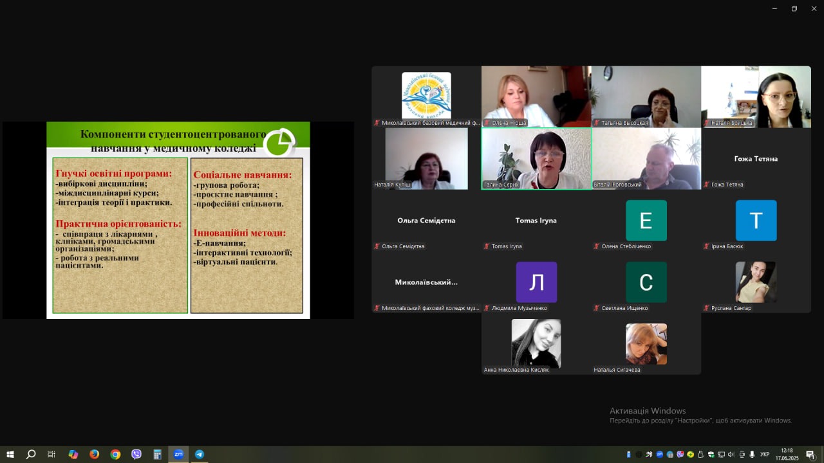Select Tomas Iryna participant tile

point(536,220)
